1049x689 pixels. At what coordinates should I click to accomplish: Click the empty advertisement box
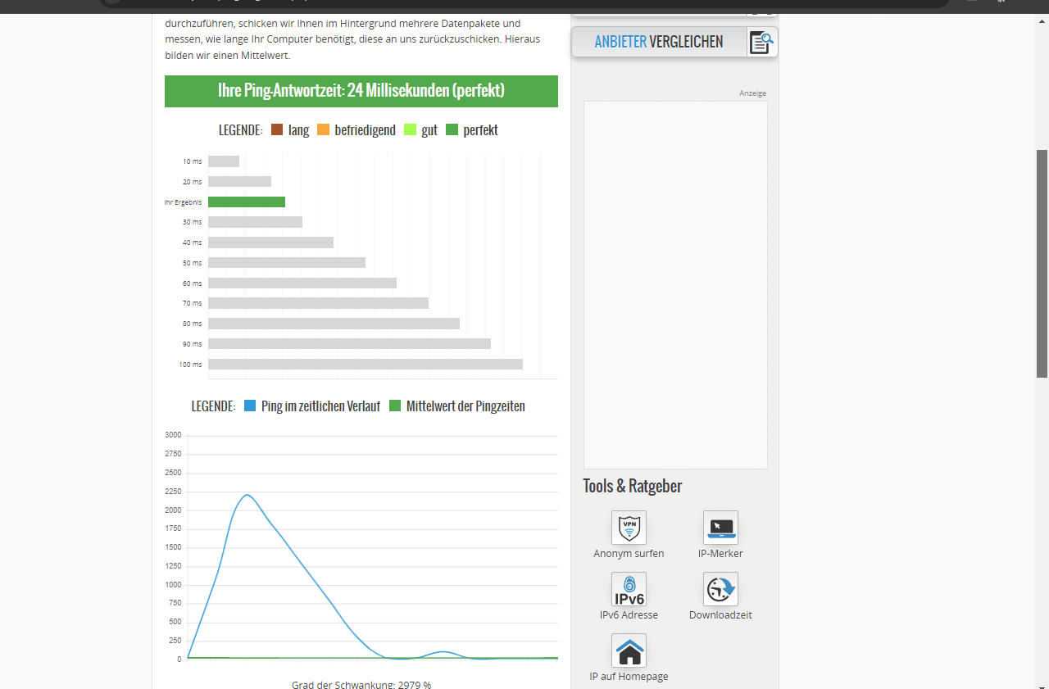(x=675, y=285)
